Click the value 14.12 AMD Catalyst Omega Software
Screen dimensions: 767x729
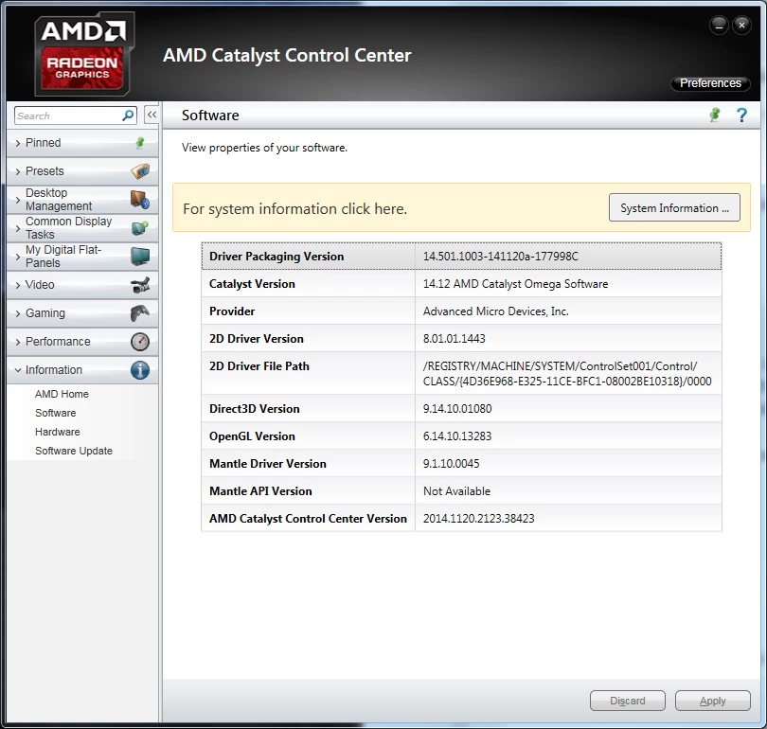(515, 284)
